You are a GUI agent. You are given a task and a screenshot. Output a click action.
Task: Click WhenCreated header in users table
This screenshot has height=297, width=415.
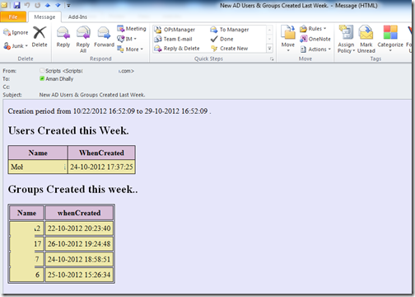[101, 153]
